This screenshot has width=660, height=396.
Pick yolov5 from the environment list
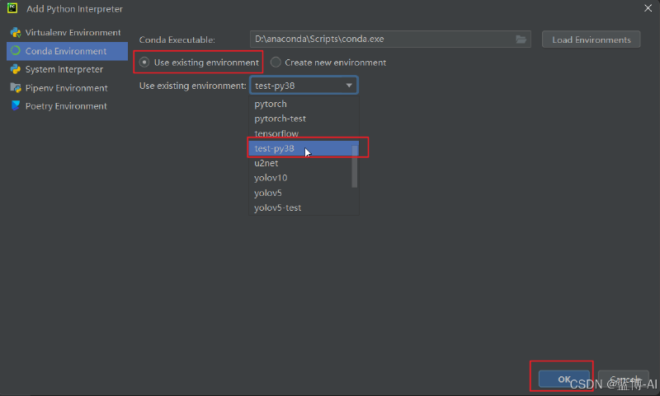click(304, 193)
